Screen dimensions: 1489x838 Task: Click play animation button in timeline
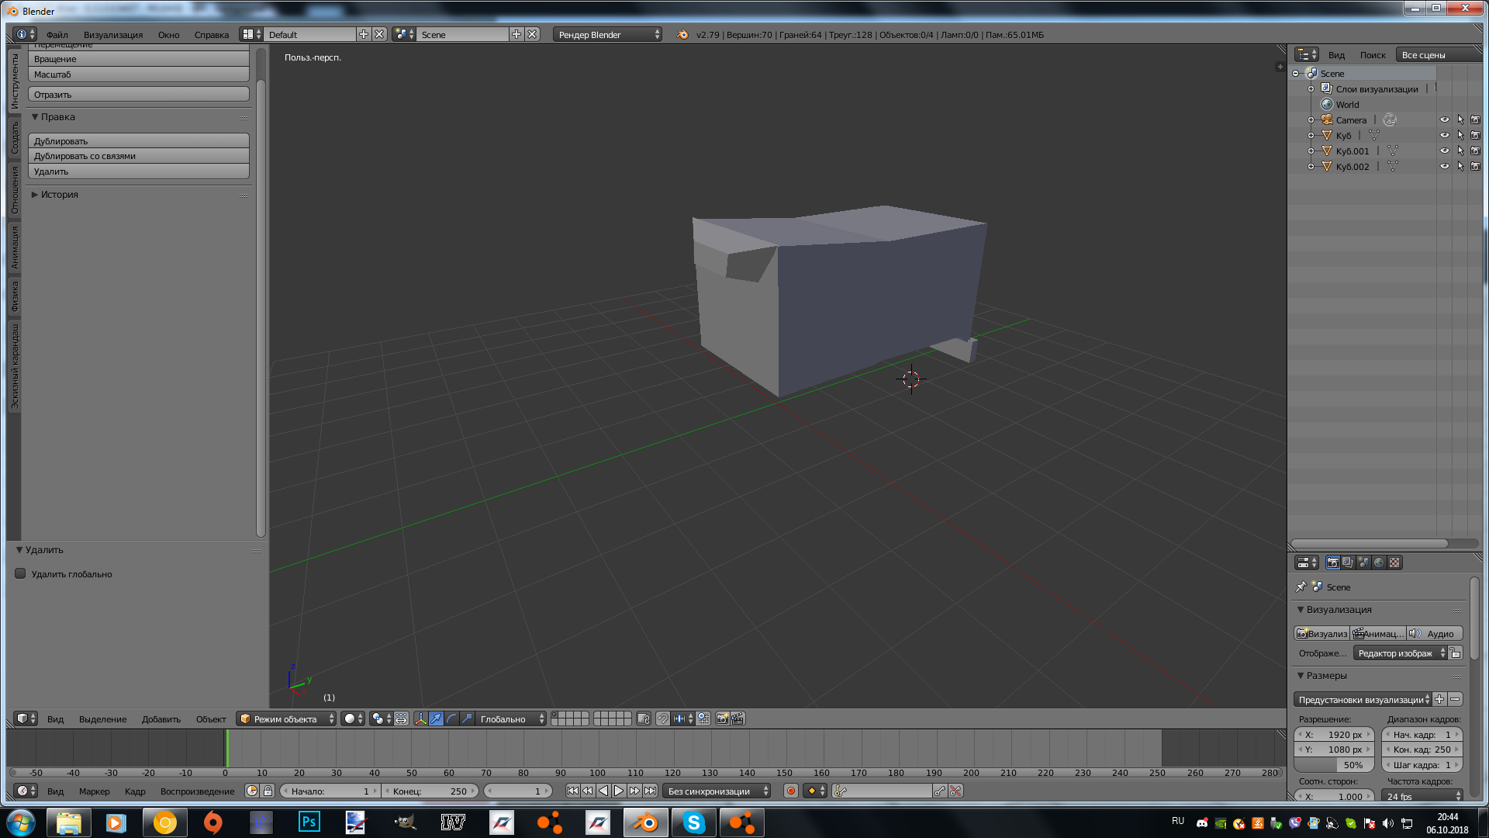coord(619,791)
